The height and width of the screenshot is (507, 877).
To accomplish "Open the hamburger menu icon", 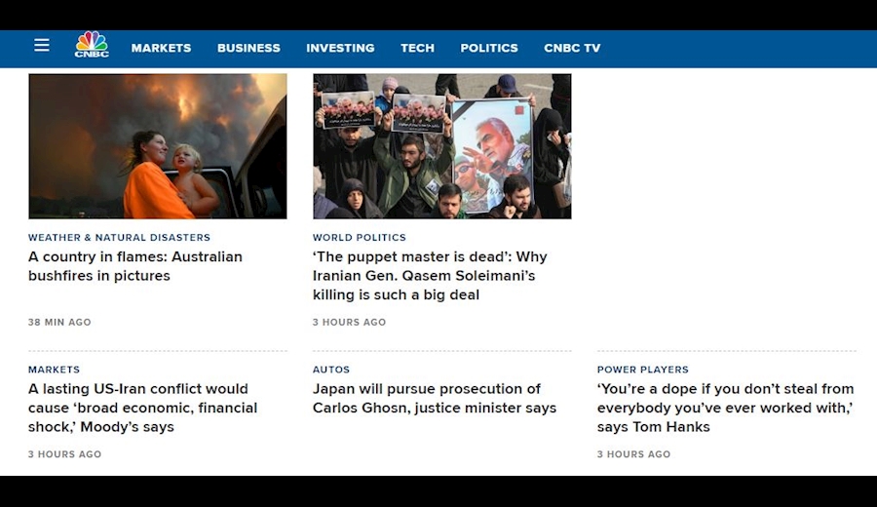I will [41, 46].
